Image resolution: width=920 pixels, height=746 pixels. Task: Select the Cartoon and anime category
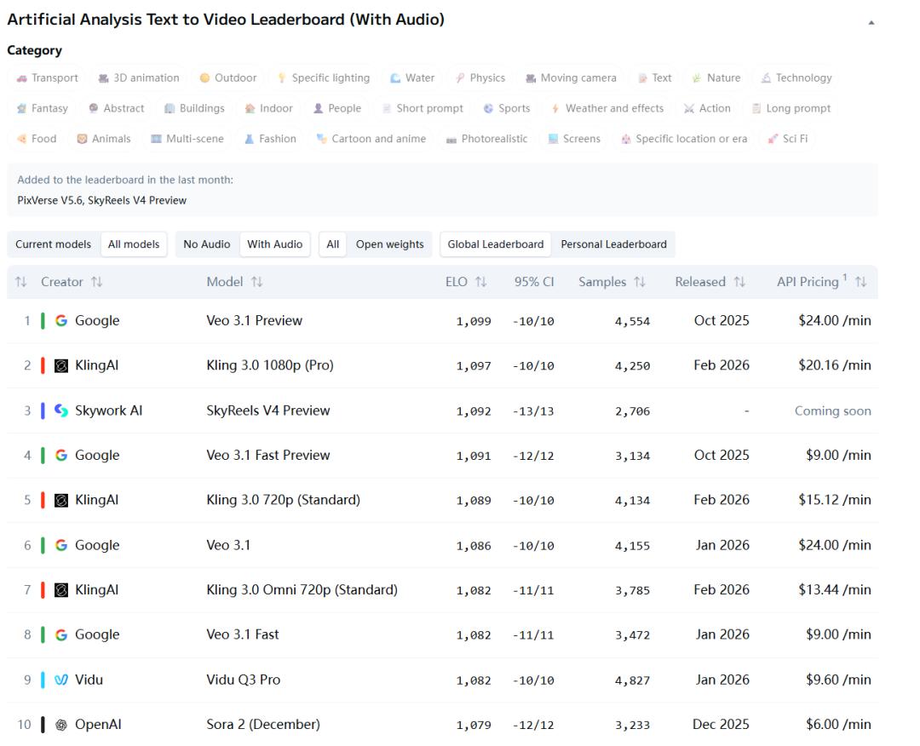point(371,139)
